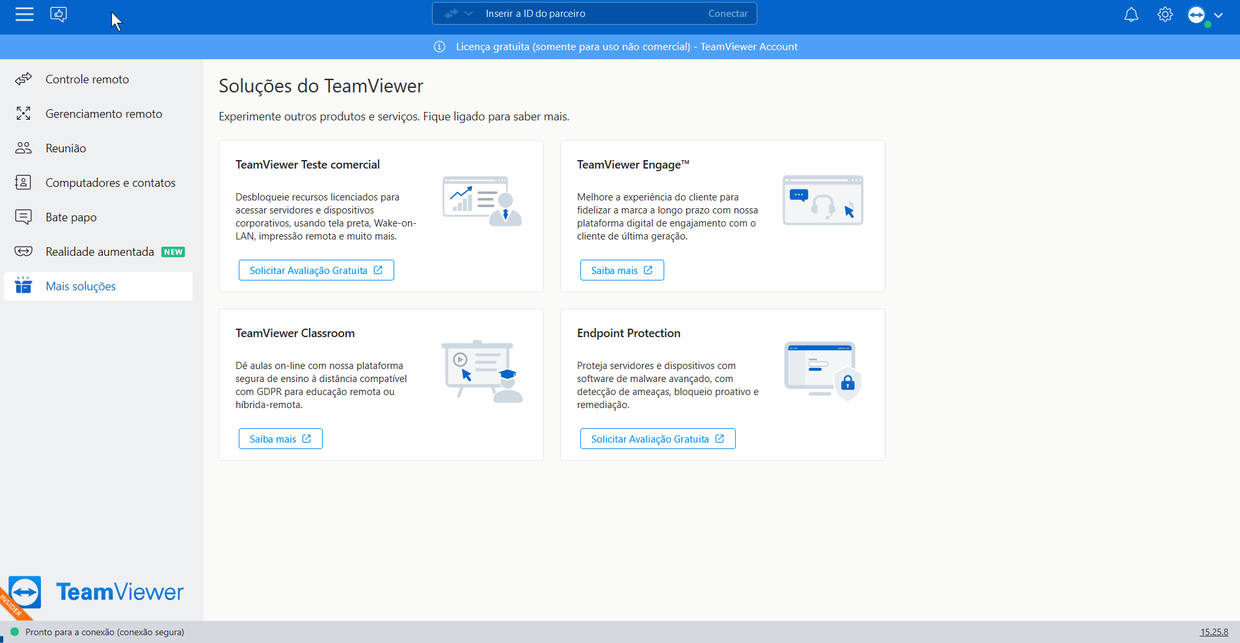Click the green connection status dot
1240x643 pixels.
point(14,632)
